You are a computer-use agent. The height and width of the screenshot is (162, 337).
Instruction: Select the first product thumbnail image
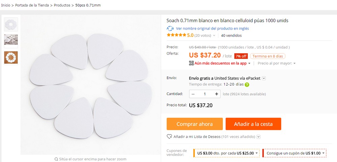point(11,24)
